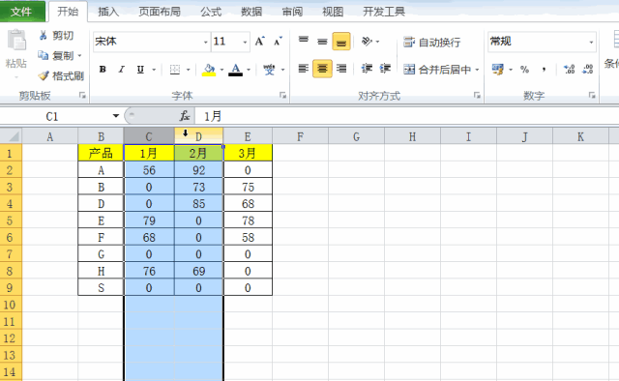Open the font size 11 dropdown
The width and height of the screenshot is (619, 381).
click(x=245, y=42)
